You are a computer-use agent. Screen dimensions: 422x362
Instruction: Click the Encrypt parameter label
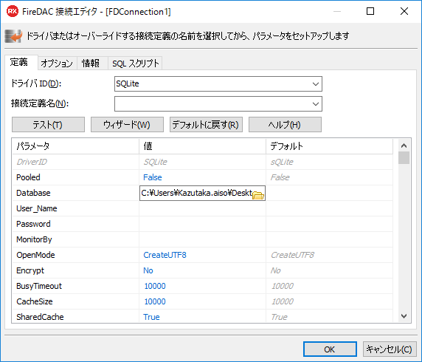click(x=30, y=270)
